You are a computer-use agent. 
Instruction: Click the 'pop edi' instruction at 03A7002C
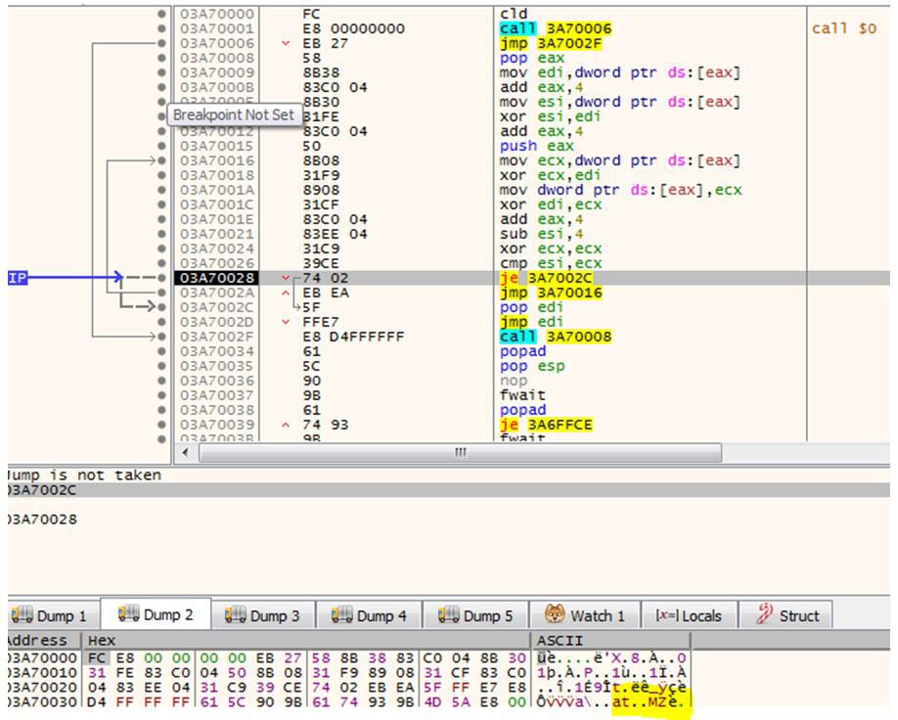[522, 308]
